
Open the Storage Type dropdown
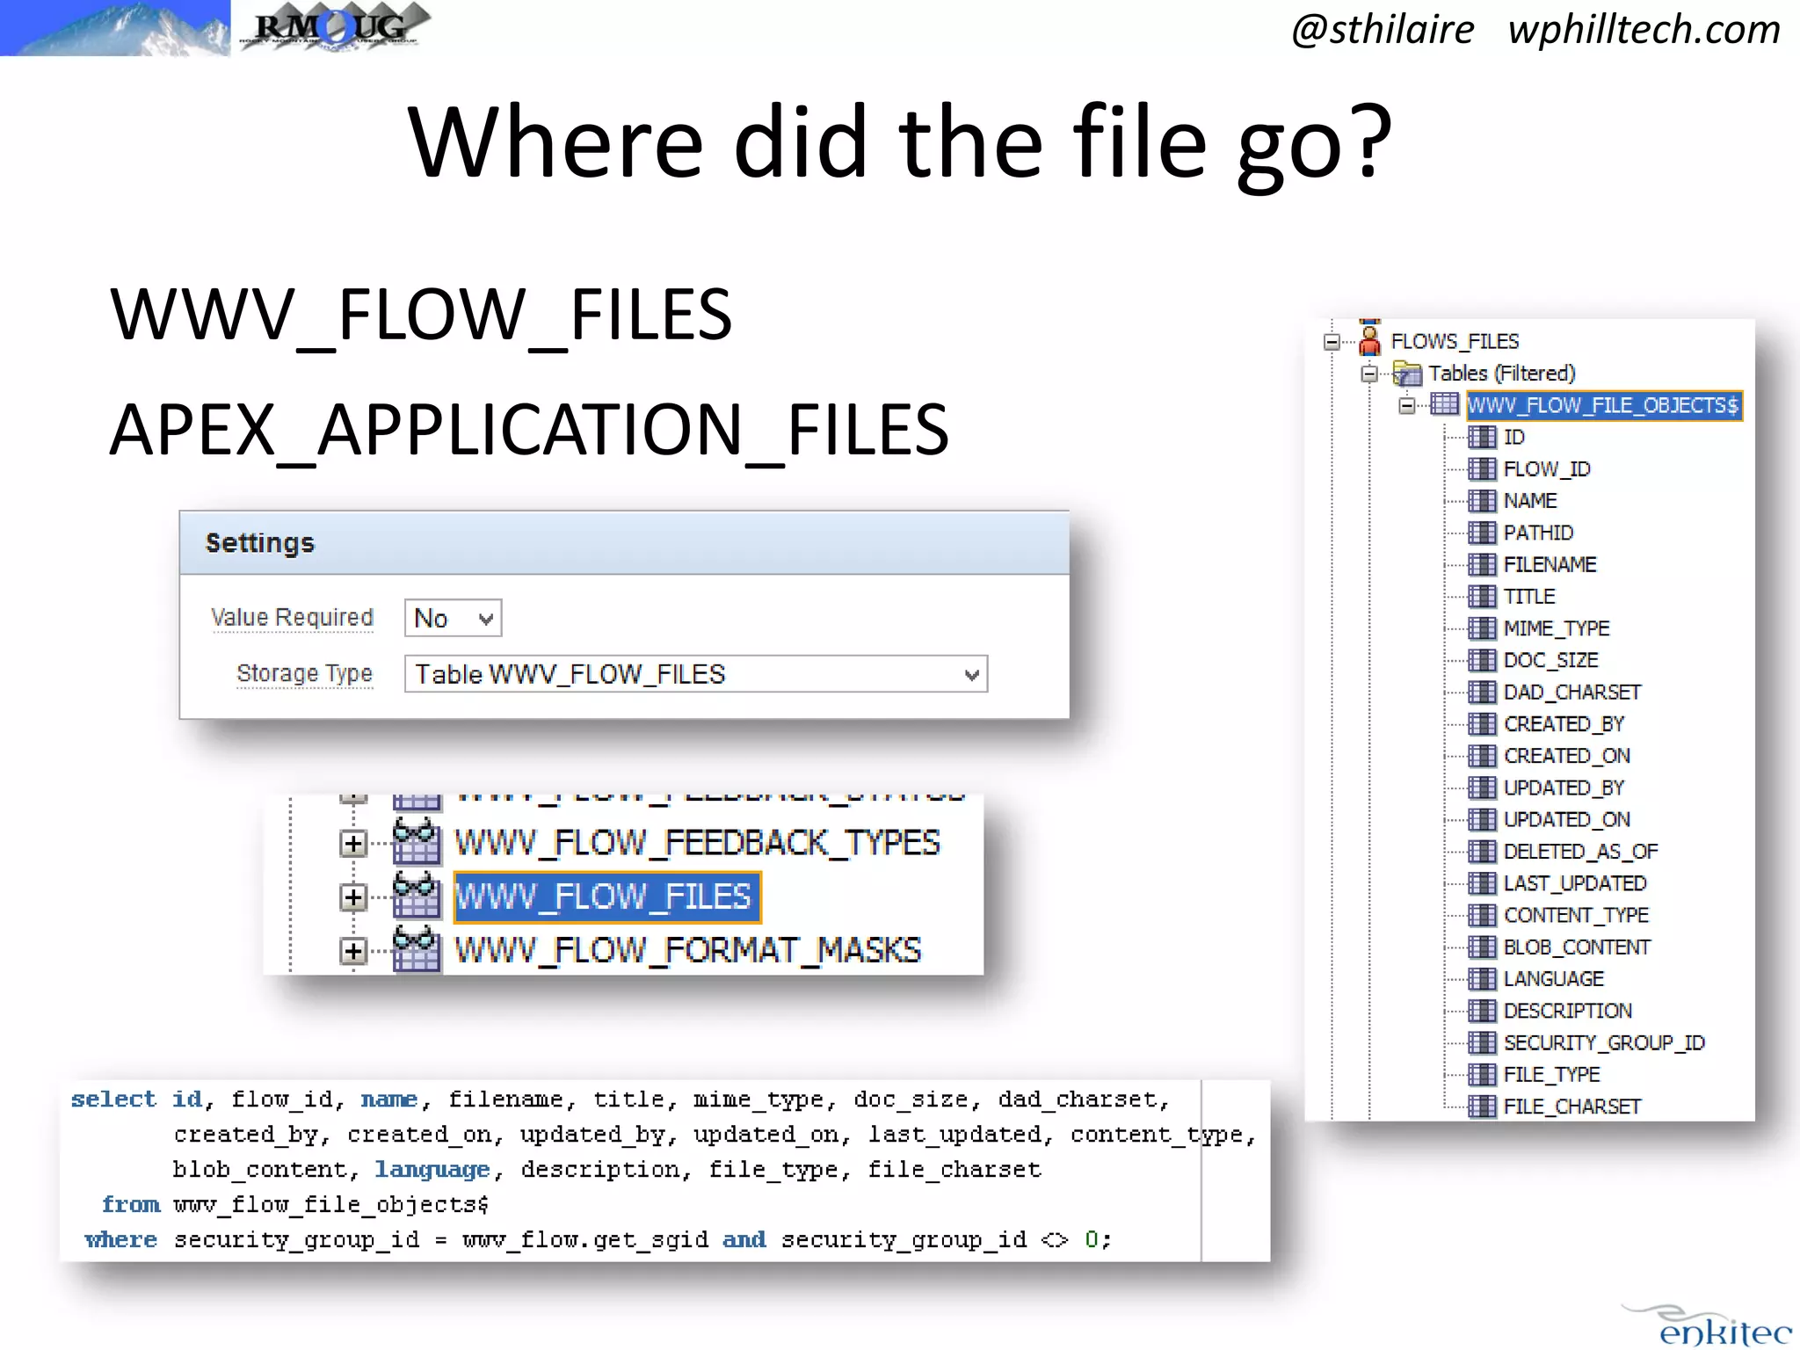click(696, 674)
